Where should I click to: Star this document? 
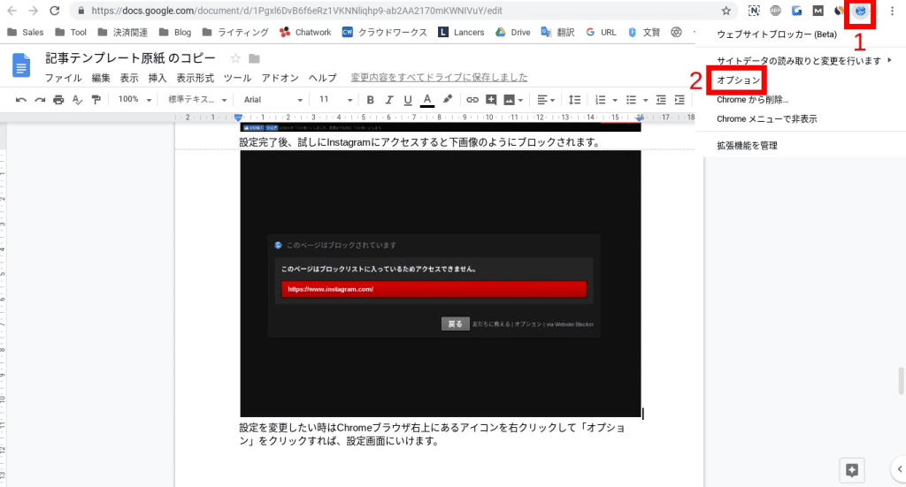(x=235, y=58)
